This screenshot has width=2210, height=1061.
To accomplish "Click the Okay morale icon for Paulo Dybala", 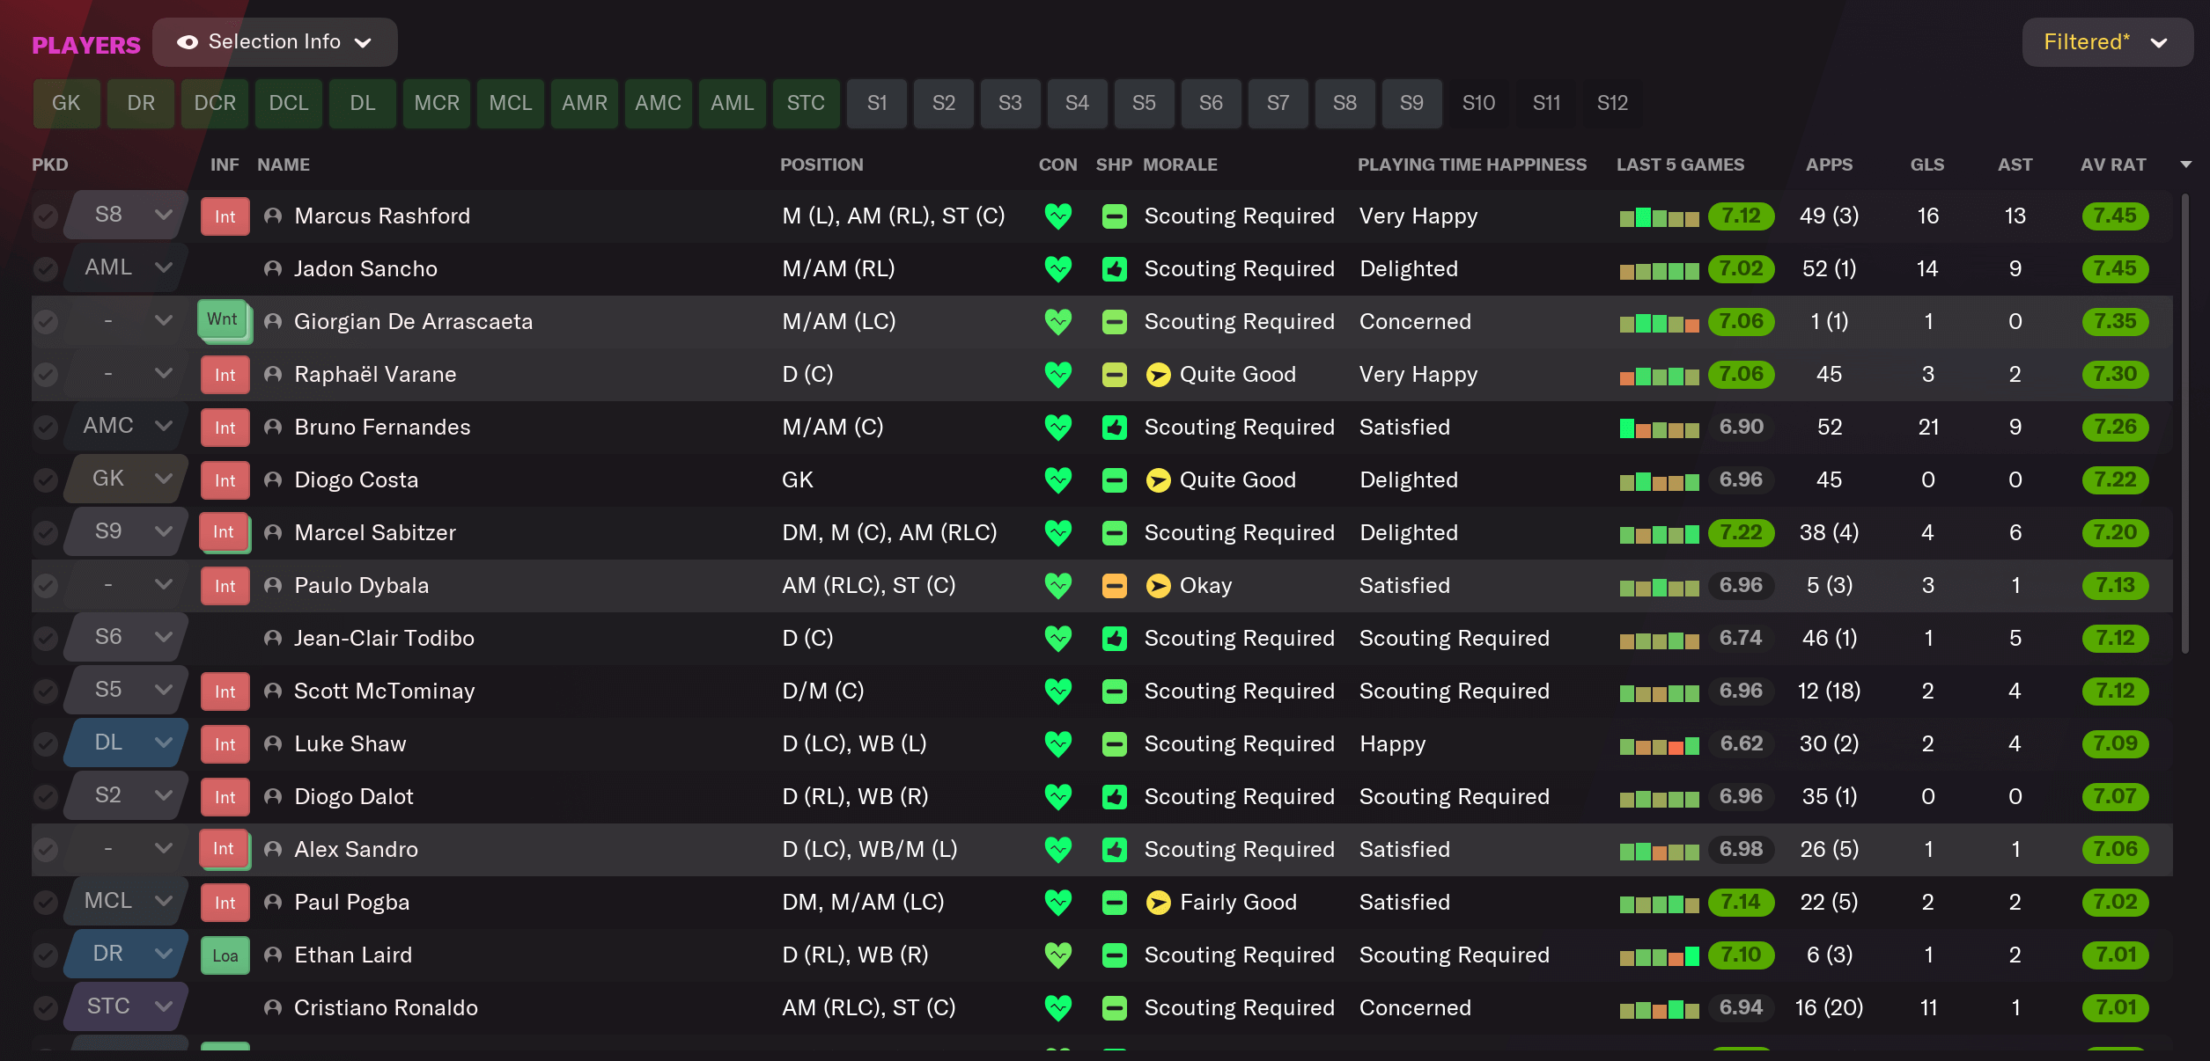I will point(1157,585).
